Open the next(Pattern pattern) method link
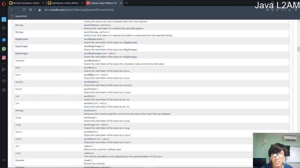 (97, 25)
